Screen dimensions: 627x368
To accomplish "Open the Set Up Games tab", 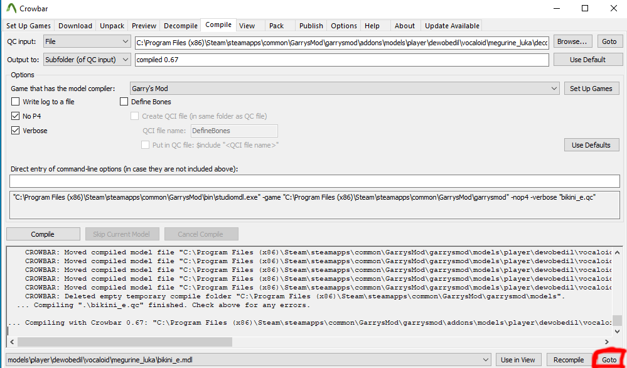I will point(28,26).
